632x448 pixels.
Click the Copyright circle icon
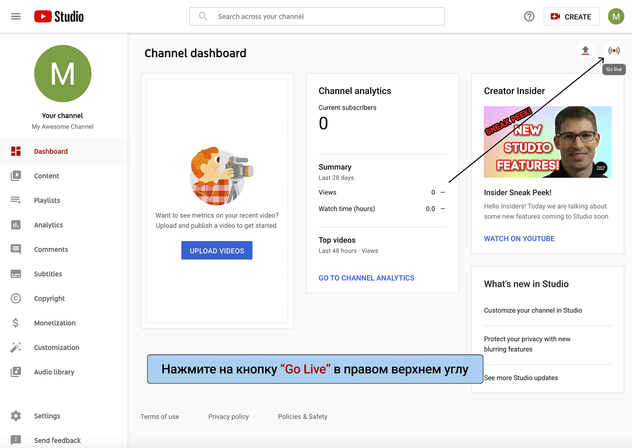pyautogui.click(x=16, y=298)
